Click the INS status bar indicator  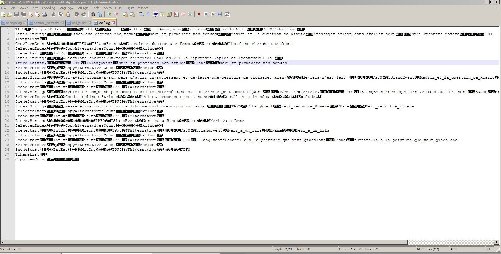(490, 249)
